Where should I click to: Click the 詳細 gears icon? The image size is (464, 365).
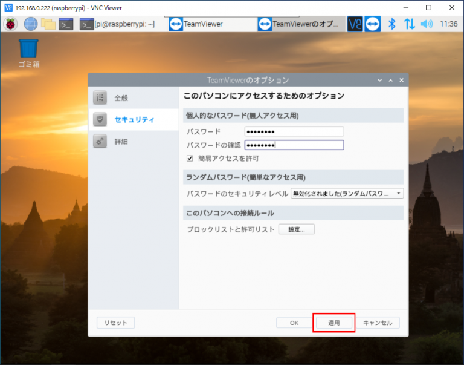[100, 142]
